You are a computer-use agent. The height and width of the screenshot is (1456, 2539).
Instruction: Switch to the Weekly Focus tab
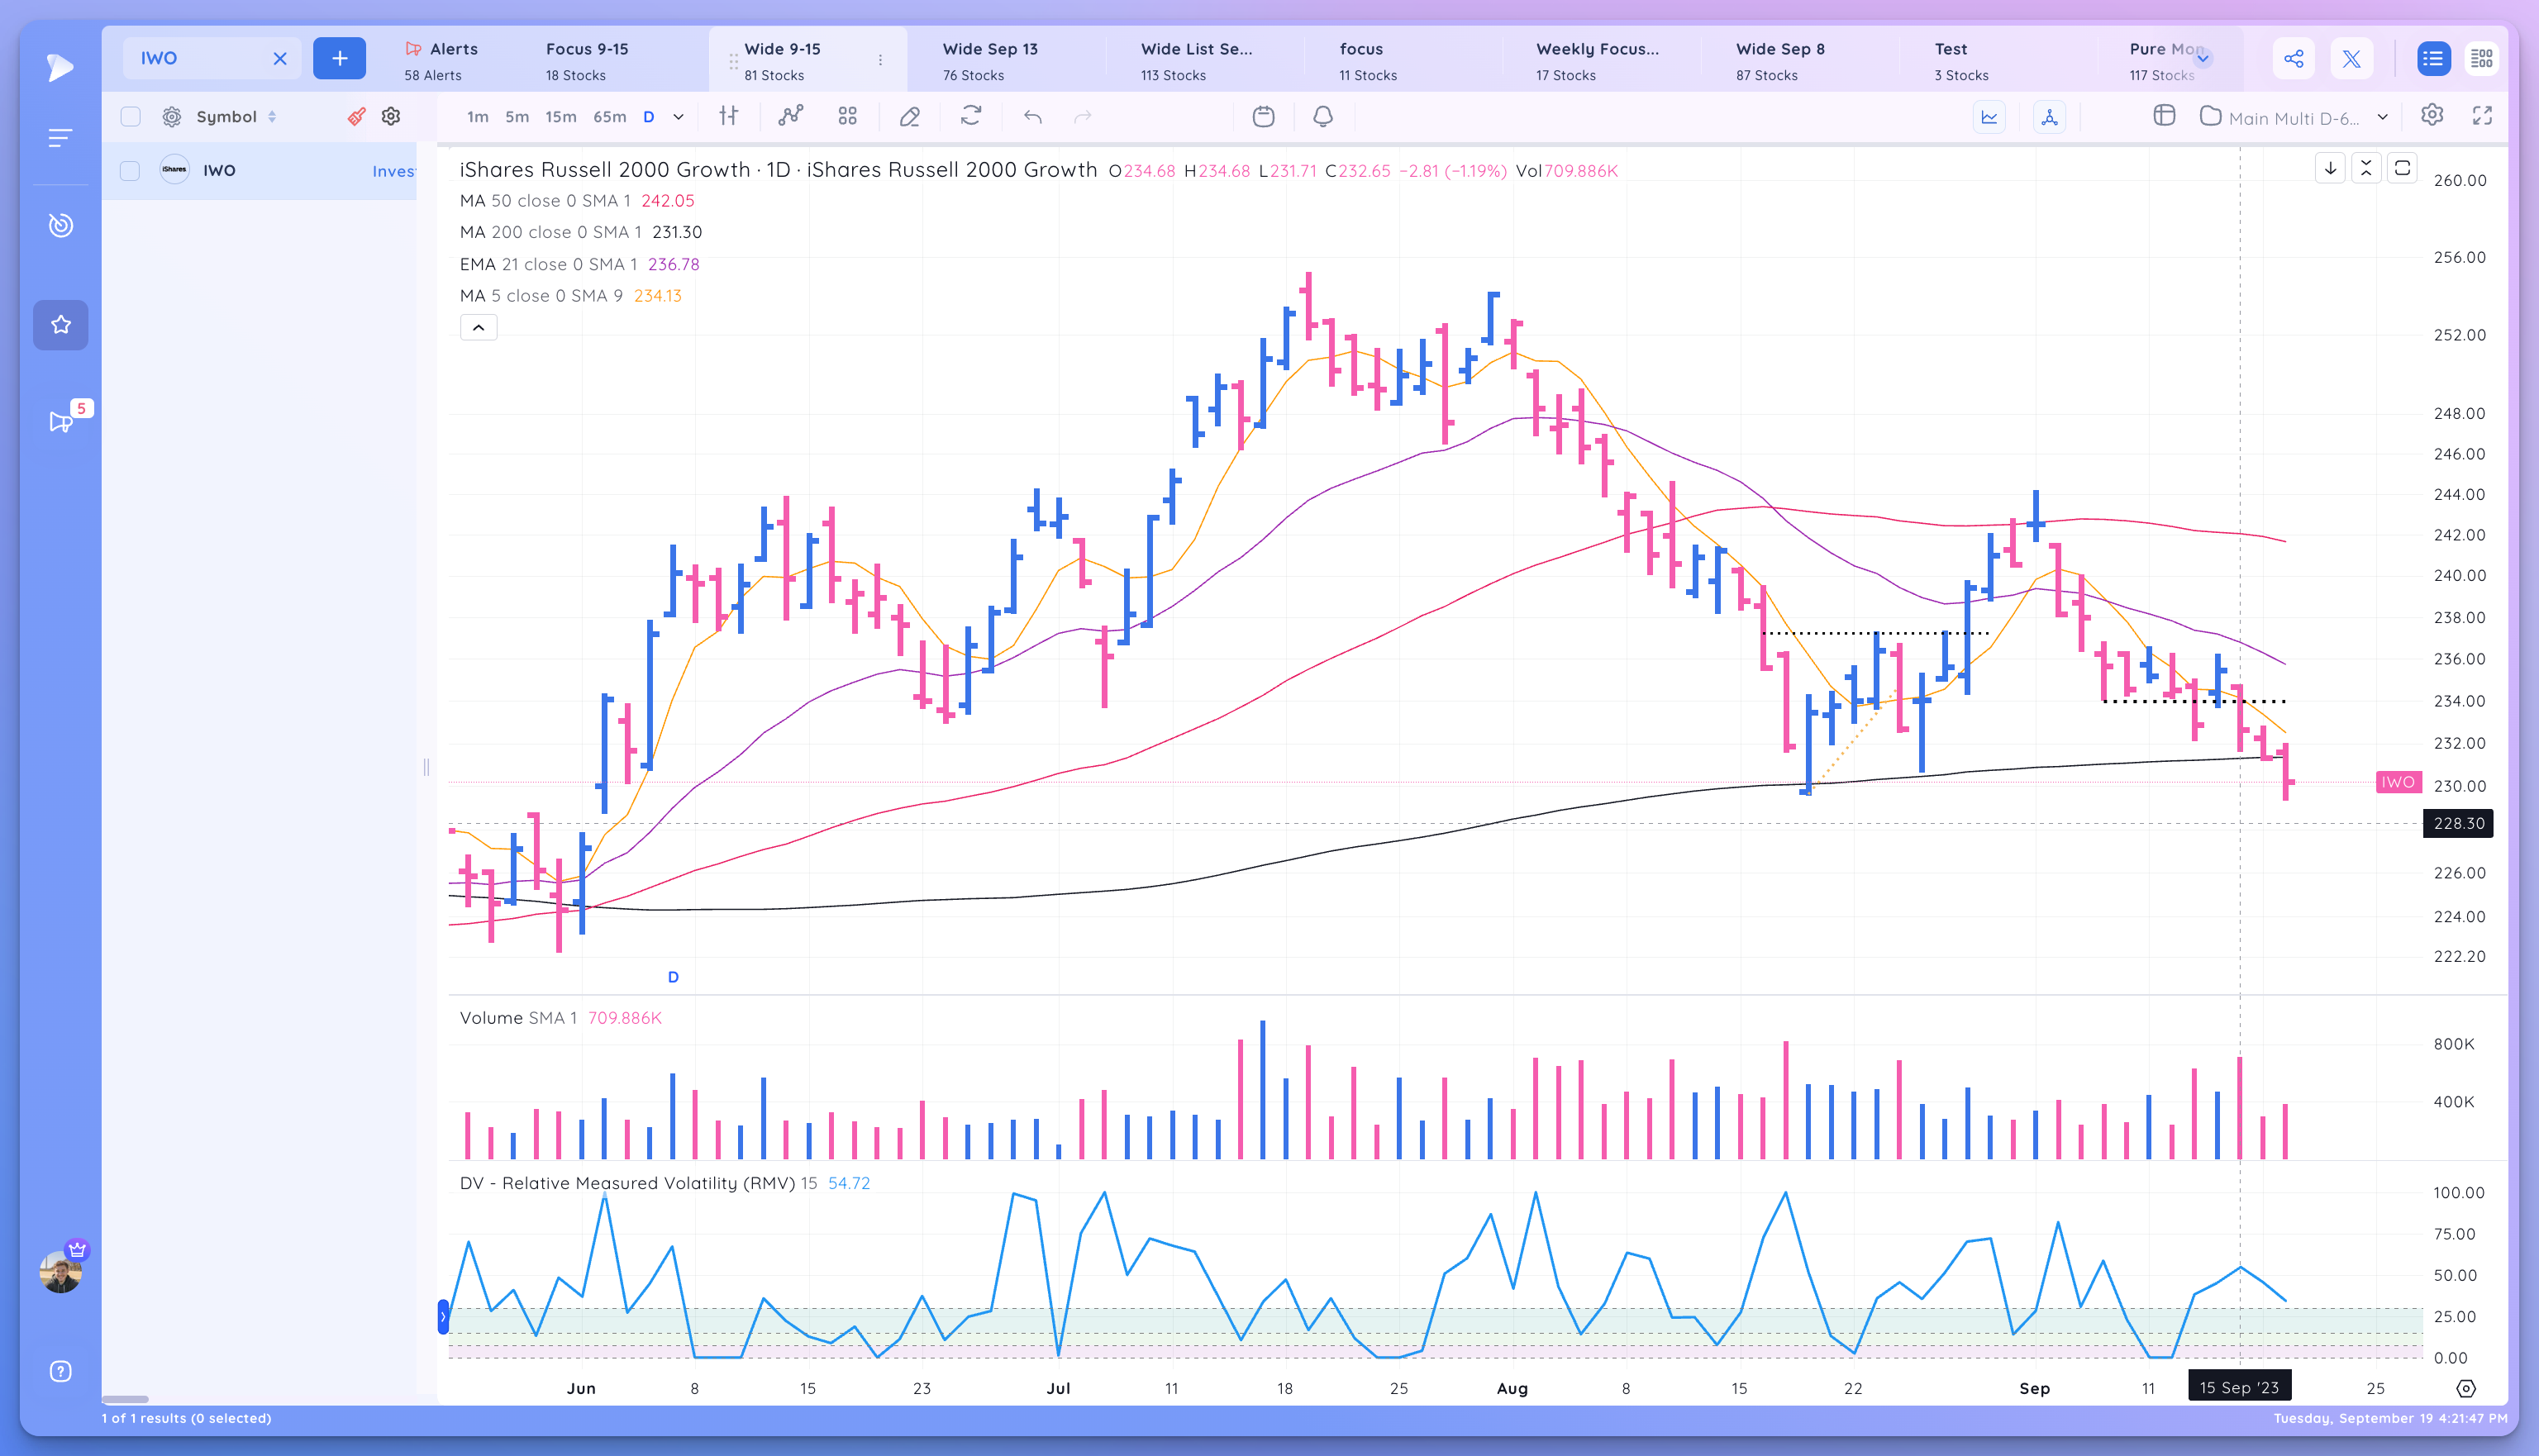(1597, 61)
